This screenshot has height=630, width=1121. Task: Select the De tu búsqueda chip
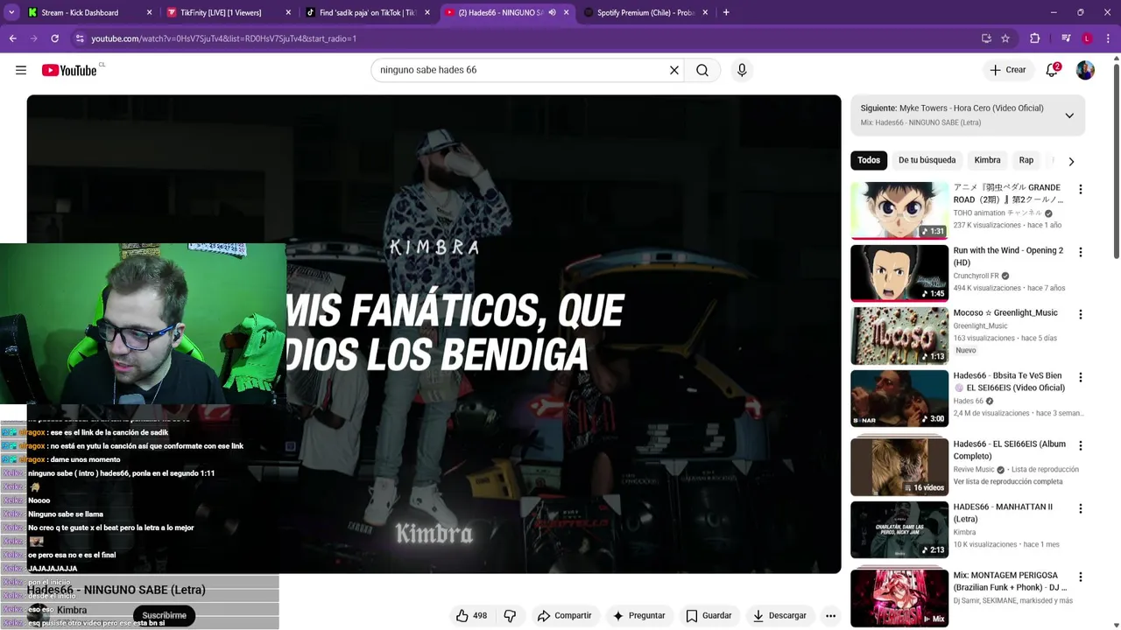(927, 160)
